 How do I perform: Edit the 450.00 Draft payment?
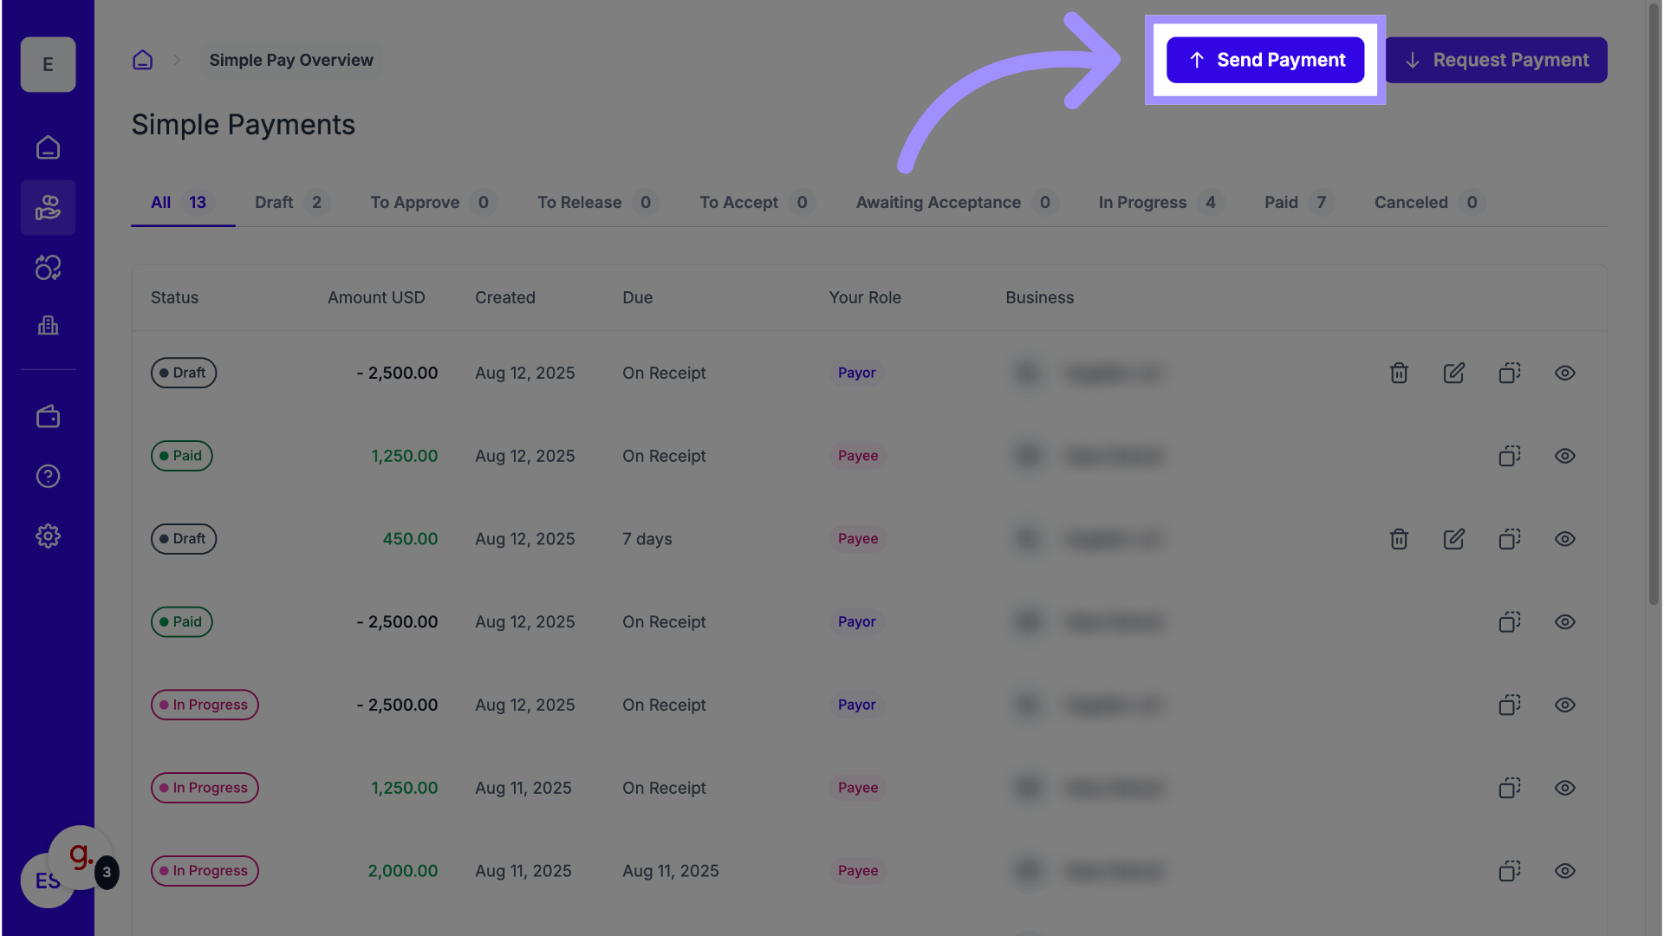click(1453, 539)
